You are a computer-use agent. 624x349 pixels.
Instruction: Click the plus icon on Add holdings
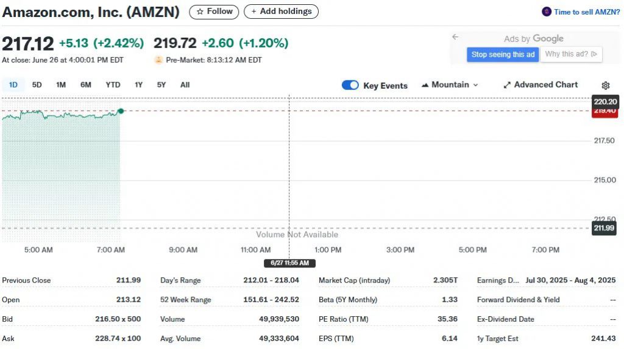(253, 12)
